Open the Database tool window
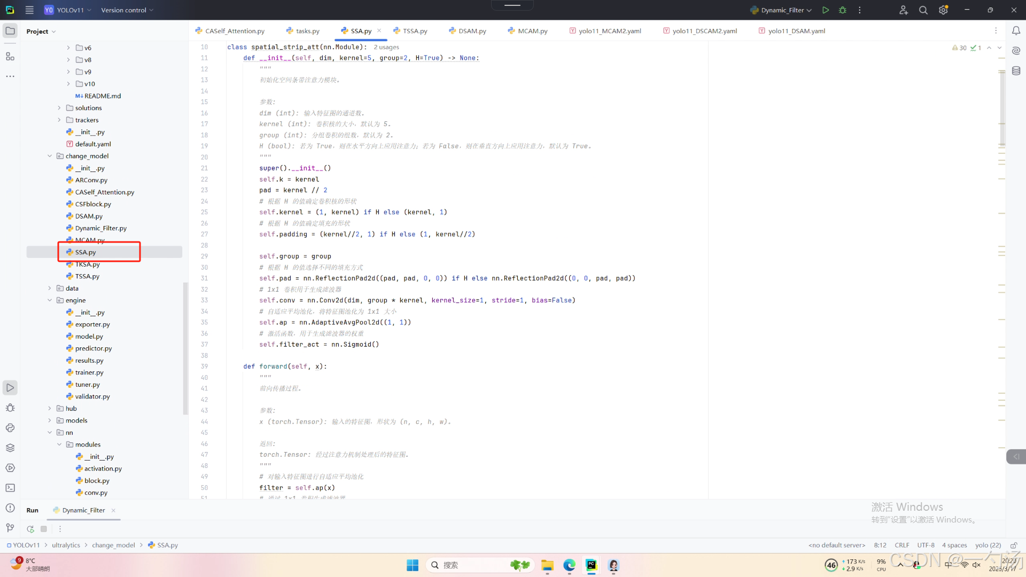This screenshot has height=577, width=1026. tap(1016, 71)
